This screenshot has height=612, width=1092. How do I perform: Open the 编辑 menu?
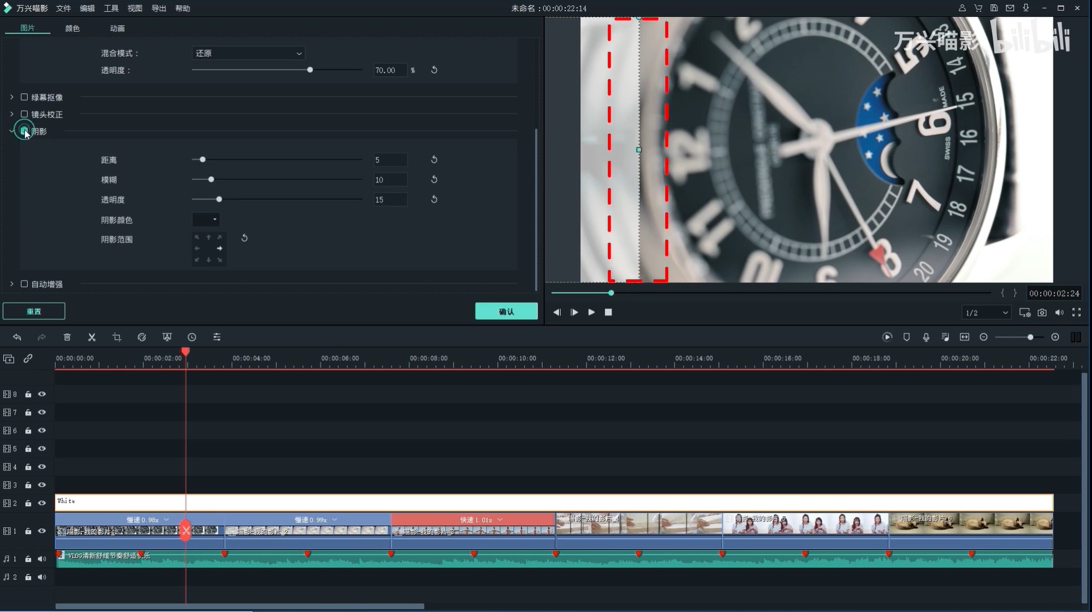[87, 9]
